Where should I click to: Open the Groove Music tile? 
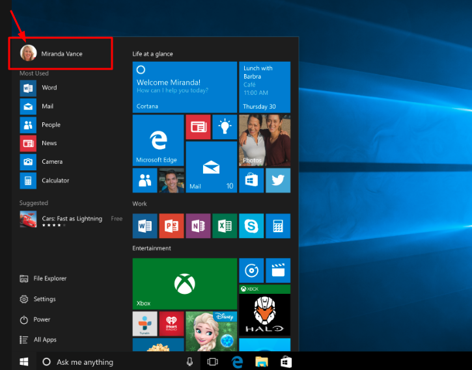pyautogui.click(x=251, y=271)
